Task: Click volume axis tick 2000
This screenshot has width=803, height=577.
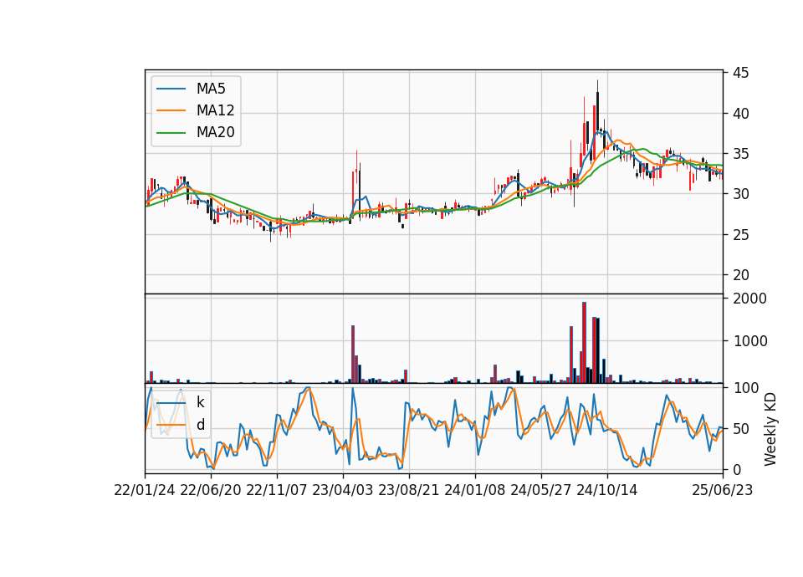Action: pyautogui.click(x=749, y=299)
